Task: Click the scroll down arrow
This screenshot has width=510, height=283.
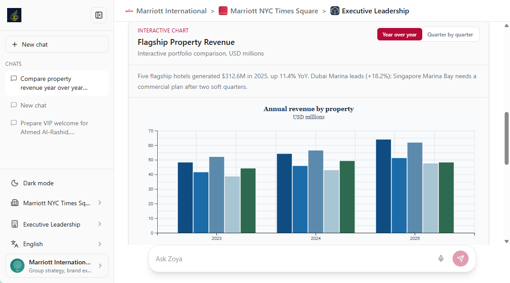Action: click(506, 241)
